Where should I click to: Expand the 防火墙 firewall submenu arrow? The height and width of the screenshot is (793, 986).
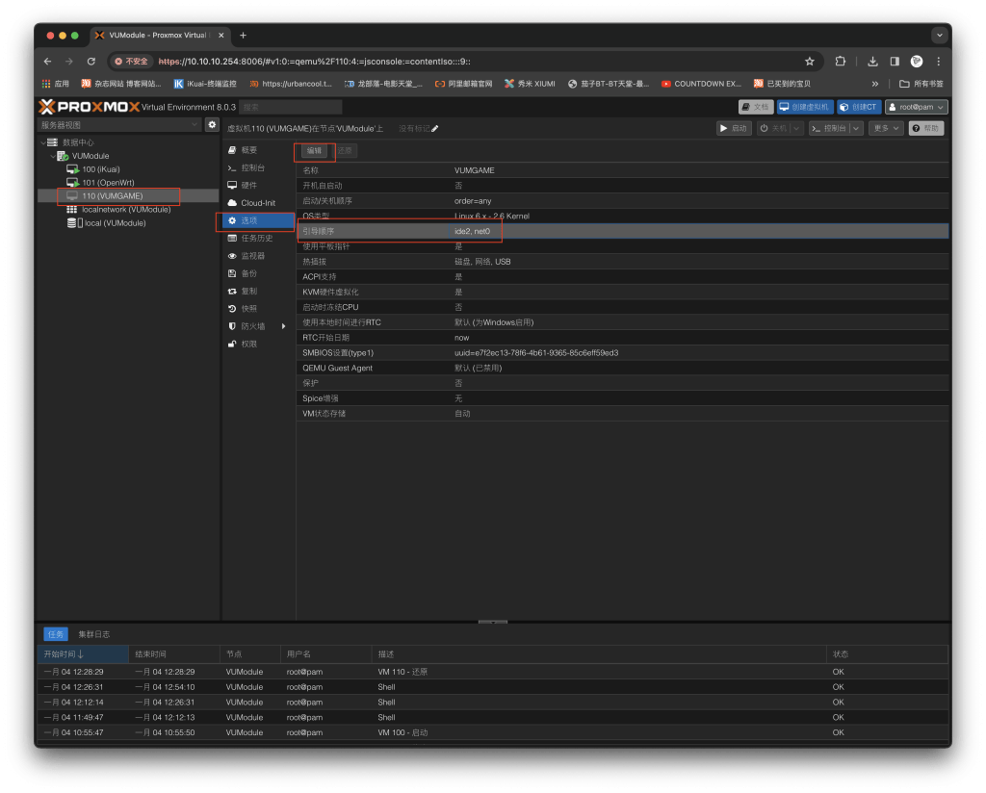click(x=283, y=326)
